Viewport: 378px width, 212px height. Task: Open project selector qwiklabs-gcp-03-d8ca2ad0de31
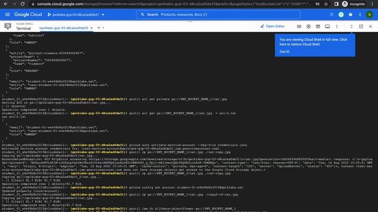click(x=76, y=15)
